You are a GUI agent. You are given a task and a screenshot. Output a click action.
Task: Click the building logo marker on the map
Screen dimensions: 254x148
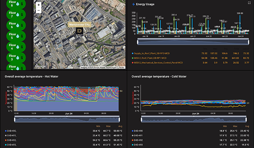[80, 31]
